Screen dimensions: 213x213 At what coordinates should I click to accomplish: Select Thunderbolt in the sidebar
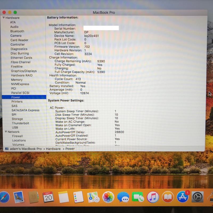point(21,123)
